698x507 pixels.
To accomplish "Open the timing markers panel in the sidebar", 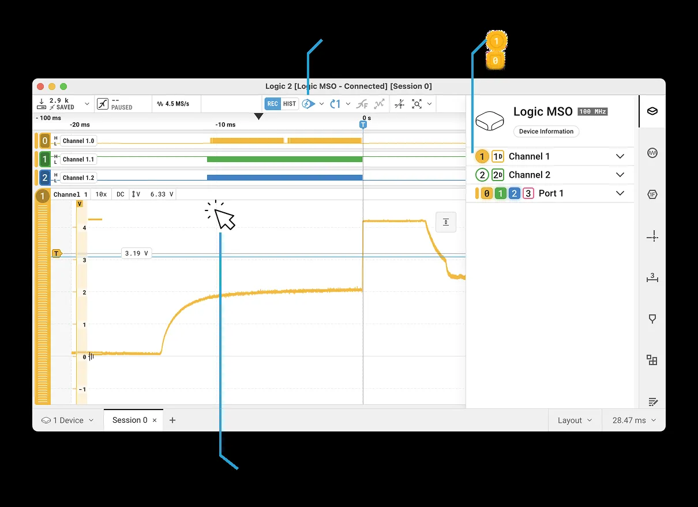I will pyautogui.click(x=652, y=278).
